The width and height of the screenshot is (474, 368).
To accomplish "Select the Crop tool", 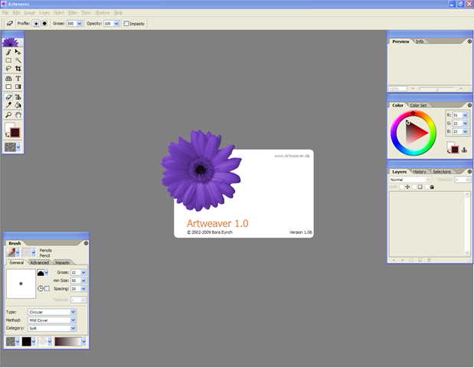I will pos(18,68).
